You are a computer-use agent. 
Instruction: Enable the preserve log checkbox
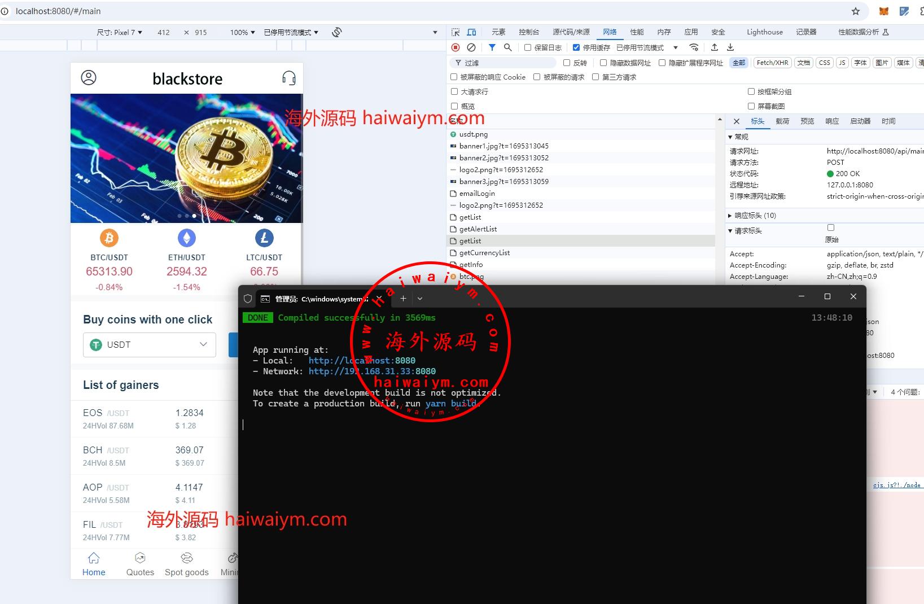tap(528, 47)
